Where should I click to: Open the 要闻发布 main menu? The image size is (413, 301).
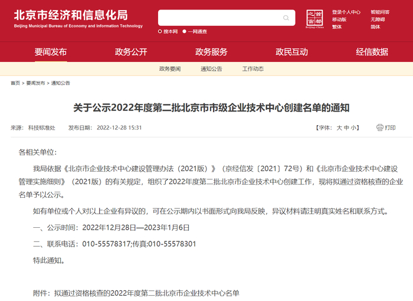[51, 52]
